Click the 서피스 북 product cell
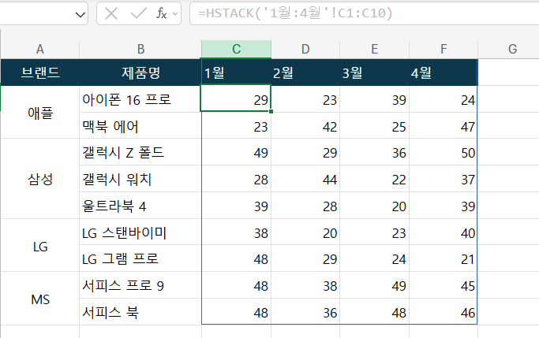The height and width of the screenshot is (338, 539). click(x=140, y=312)
